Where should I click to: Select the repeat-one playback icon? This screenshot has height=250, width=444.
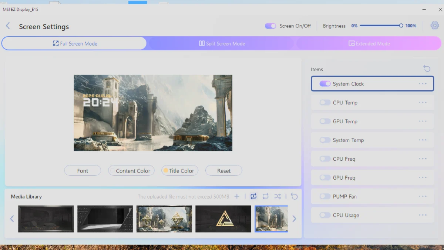(x=253, y=196)
